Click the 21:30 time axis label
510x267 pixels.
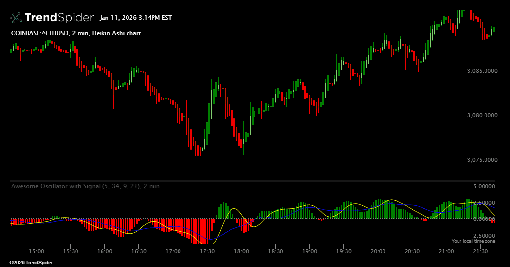tap(481, 251)
